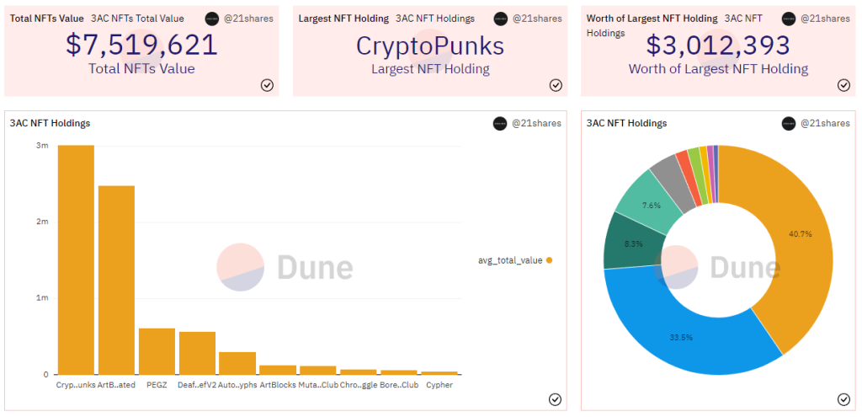Select the Auto..yphs bar in the chart
Screen dimensions: 862x417
(237, 363)
